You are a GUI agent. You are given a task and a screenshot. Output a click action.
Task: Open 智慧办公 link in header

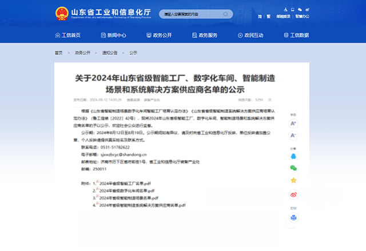coord(303,17)
